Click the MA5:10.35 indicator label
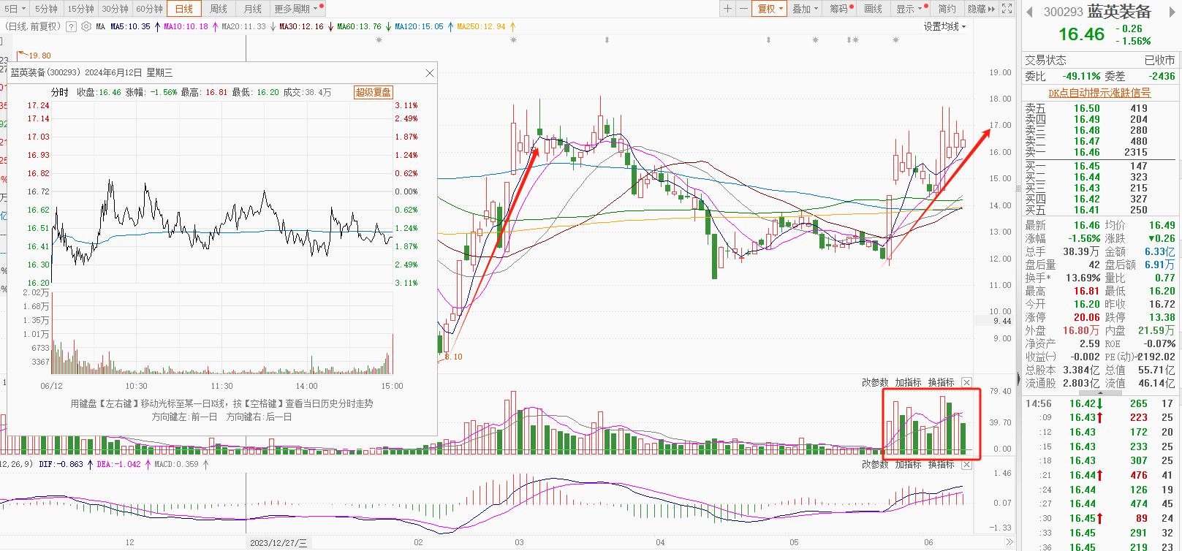 point(130,26)
